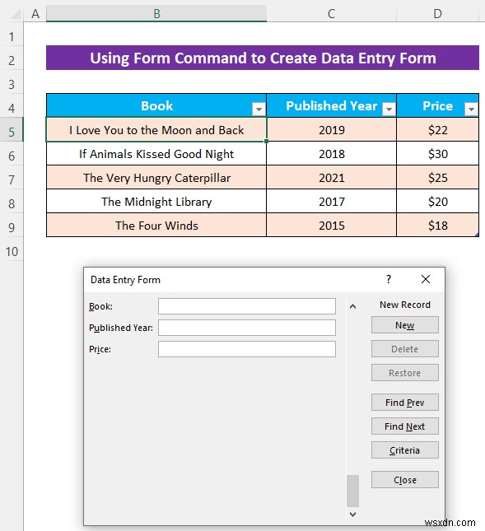Screen dimensions: 485x531
Task: Close the Data Entry Form with the X icon
Action: [426, 279]
